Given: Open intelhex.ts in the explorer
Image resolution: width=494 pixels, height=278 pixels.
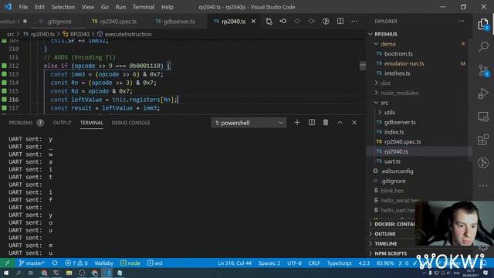Looking at the screenshot, I should [x=397, y=73].
